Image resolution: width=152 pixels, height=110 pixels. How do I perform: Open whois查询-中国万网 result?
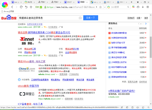28,86
